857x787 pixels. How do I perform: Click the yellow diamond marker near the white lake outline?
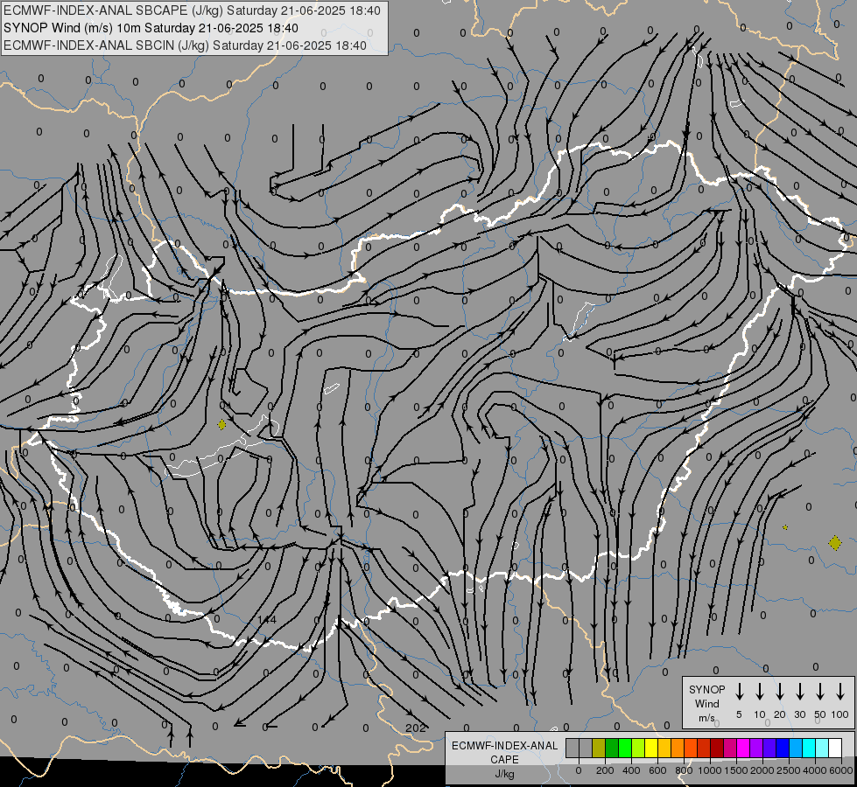221,424
